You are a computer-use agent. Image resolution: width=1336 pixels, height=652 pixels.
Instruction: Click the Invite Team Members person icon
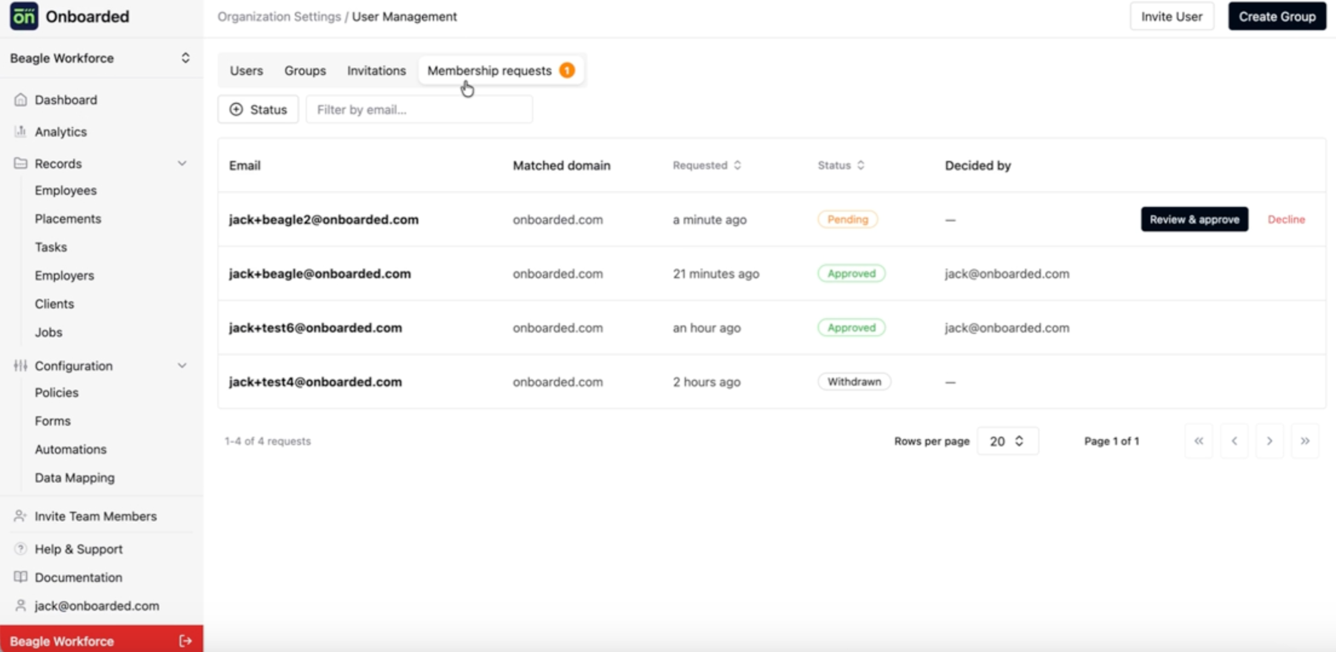click(21, 516)
